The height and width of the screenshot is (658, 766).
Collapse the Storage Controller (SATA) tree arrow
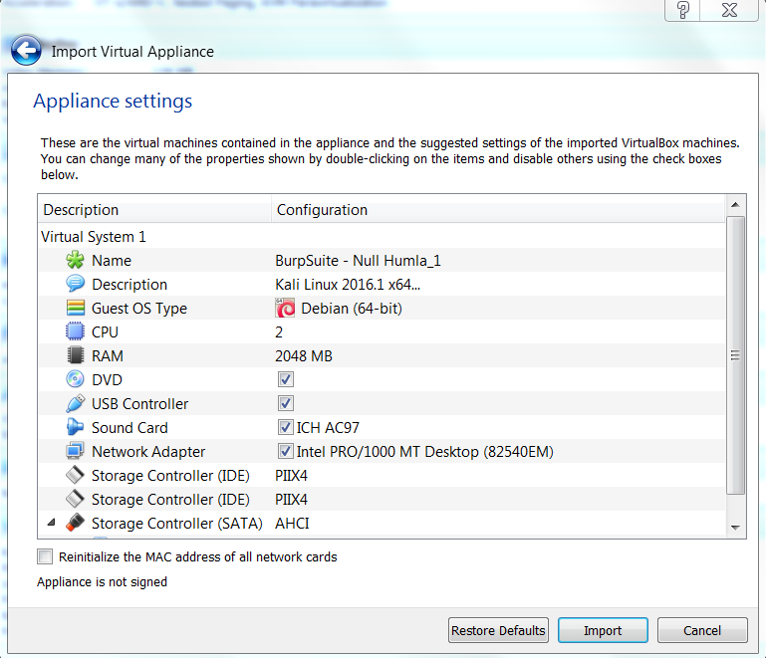[x=51, y=523]
